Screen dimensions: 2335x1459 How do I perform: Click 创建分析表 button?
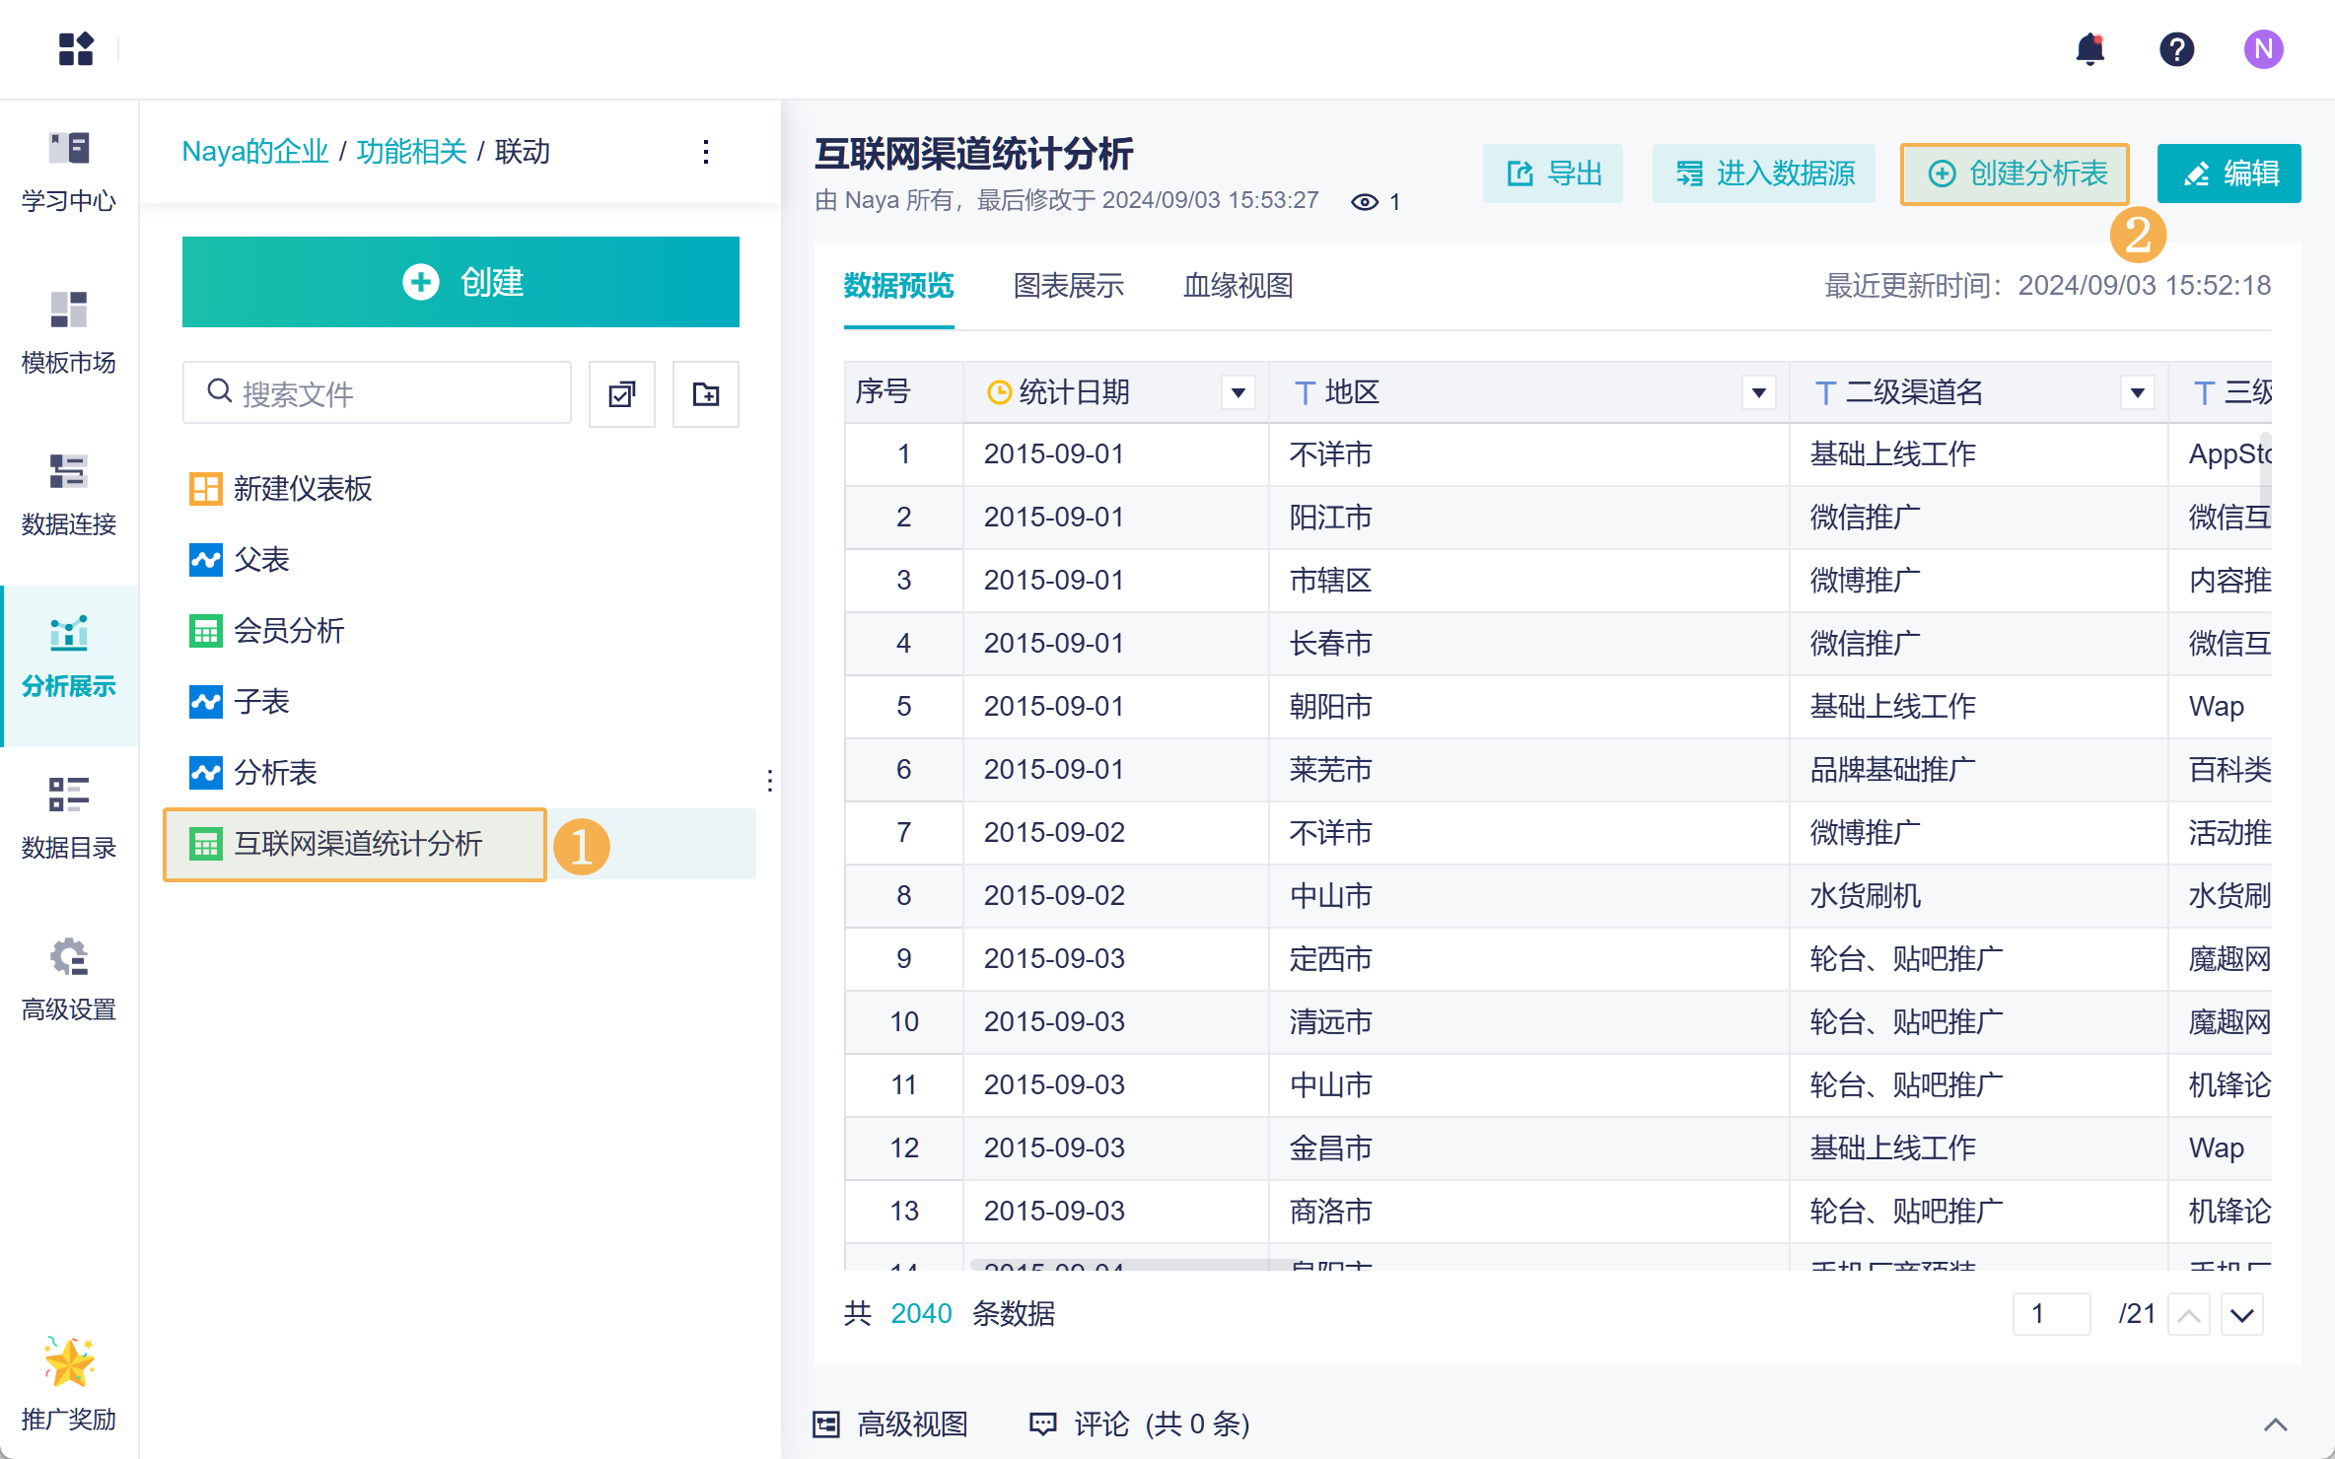(x=2016, y=174)
